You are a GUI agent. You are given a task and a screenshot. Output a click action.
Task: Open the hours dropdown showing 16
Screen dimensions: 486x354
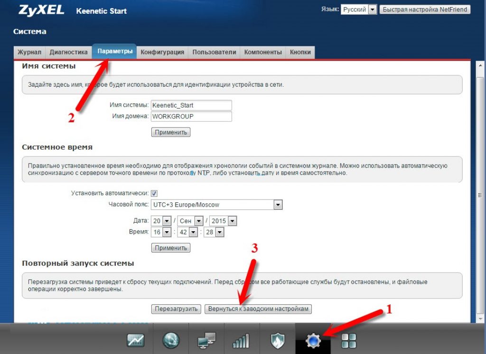161,232
